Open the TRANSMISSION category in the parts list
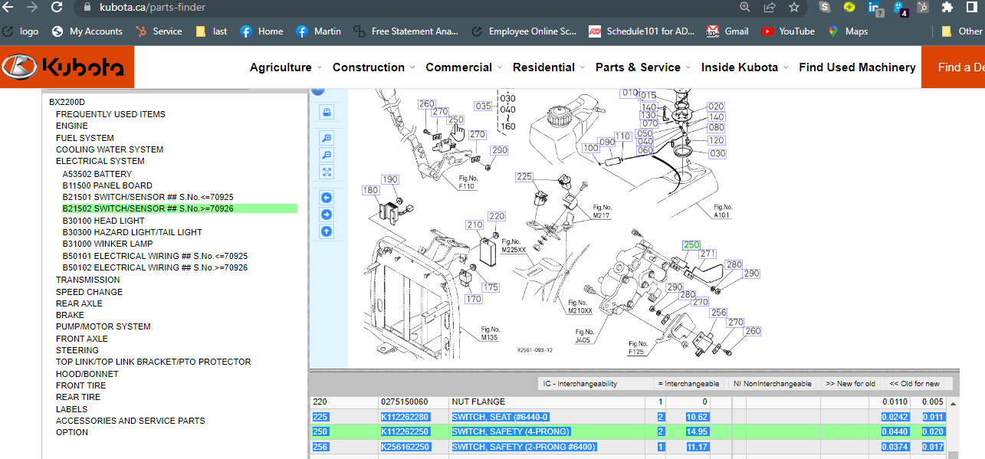Image resolution: width=985 pixels, height=459 pixels. point(89,280)
